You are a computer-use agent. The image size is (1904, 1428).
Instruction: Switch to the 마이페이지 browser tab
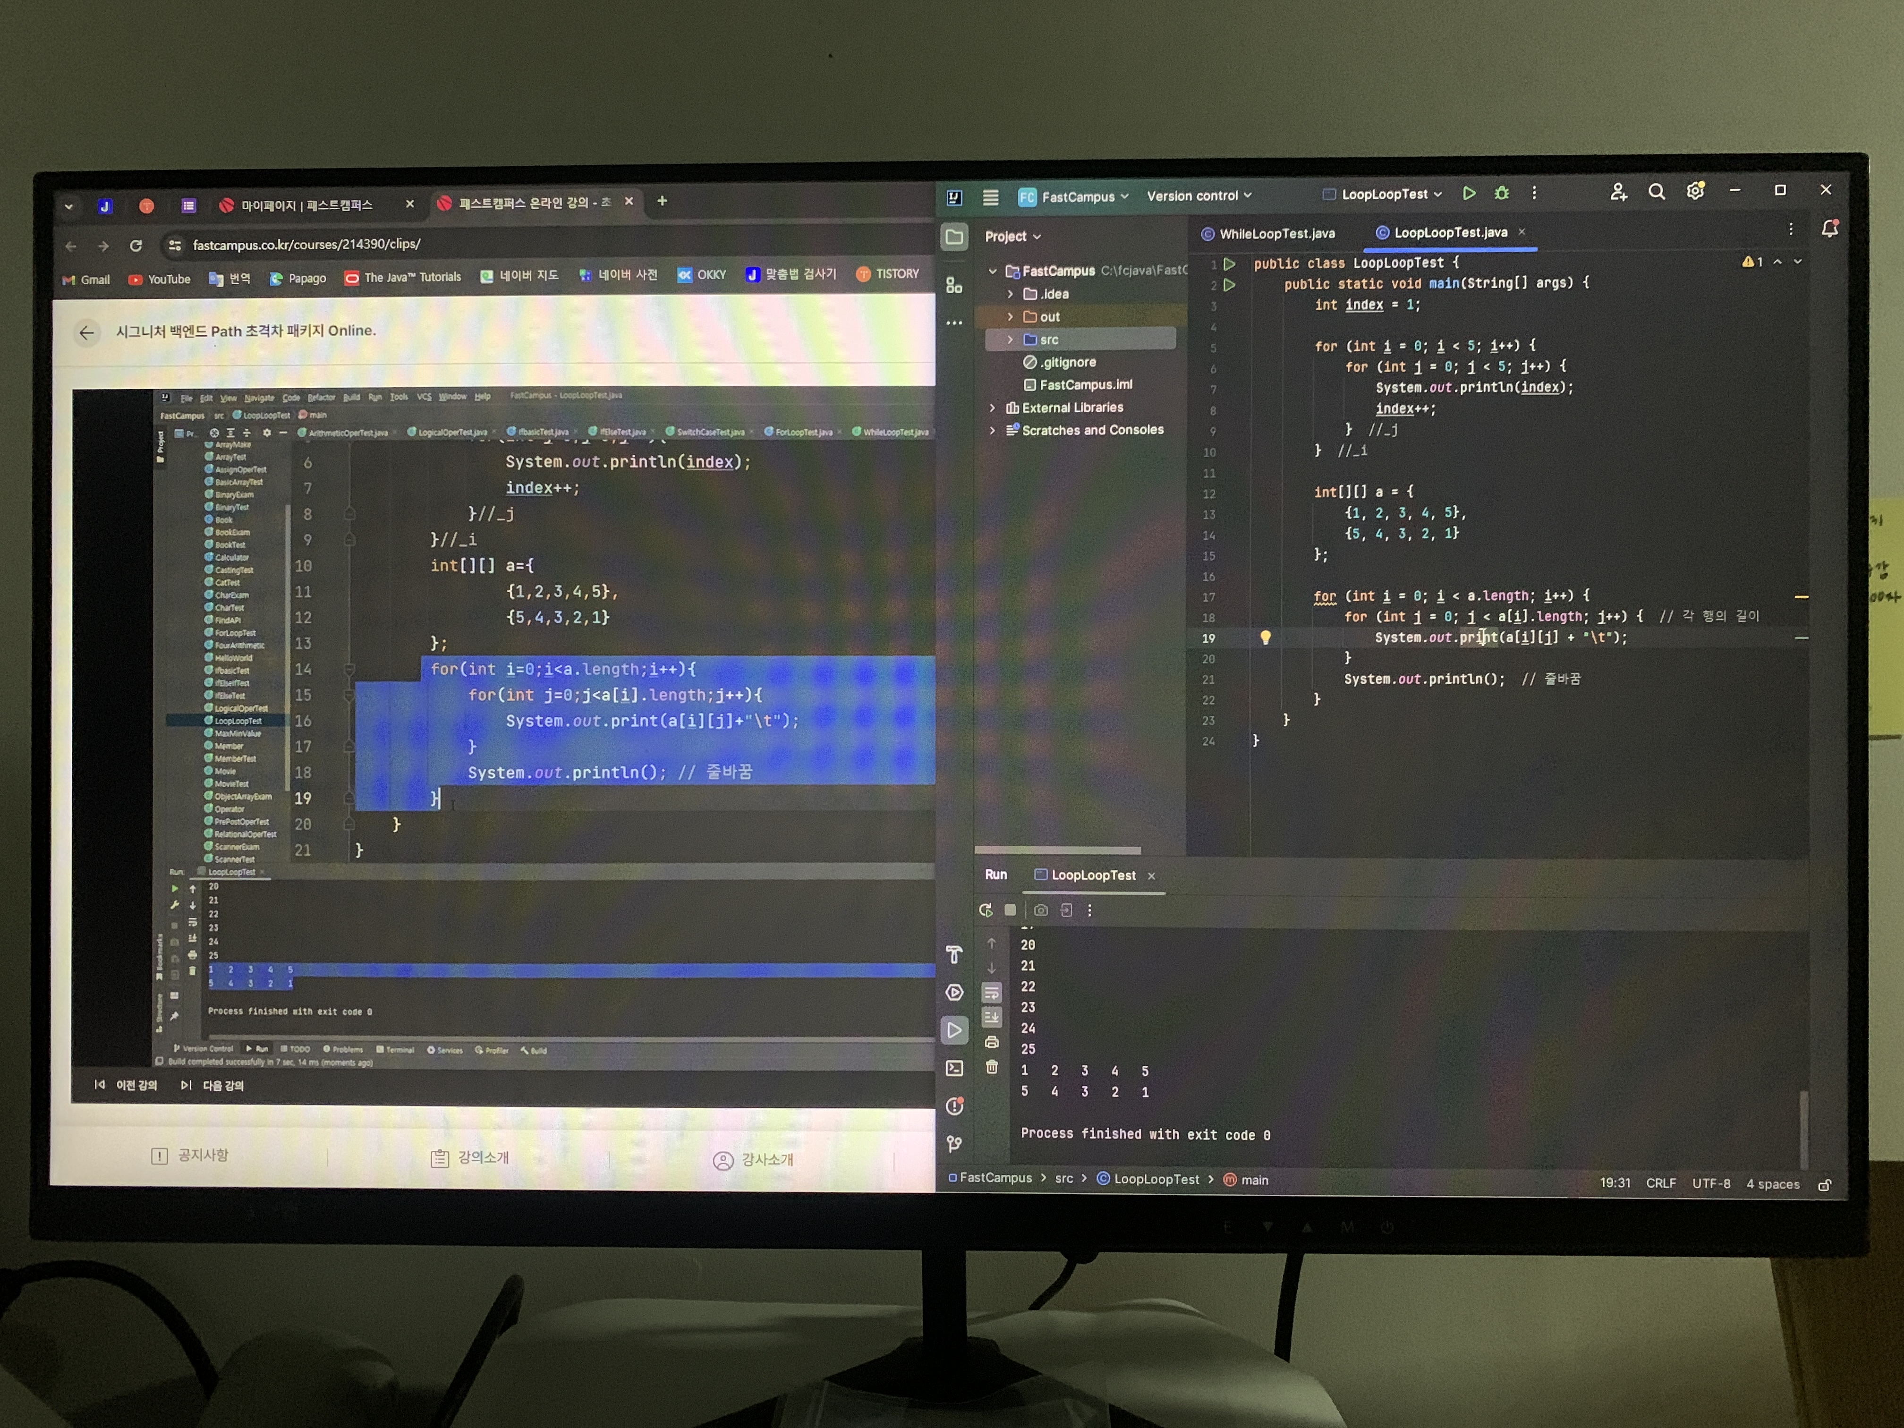pyautogui.click(x=306, y=205)
